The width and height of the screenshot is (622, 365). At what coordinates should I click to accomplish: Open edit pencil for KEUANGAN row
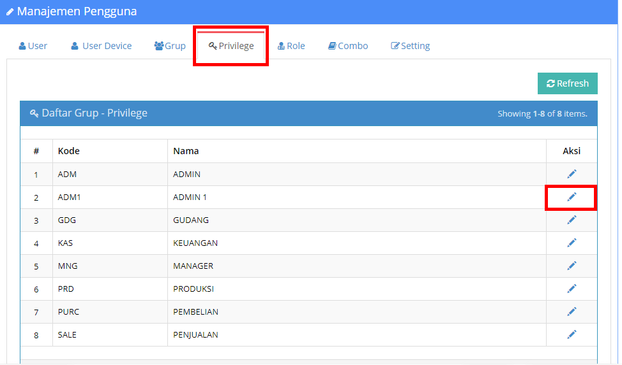pyautogui.click(x=571, y=243)
